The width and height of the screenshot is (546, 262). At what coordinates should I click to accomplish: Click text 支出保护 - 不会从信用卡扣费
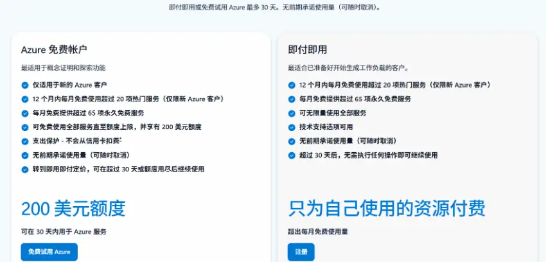pyautogui.click(x=77, y=141)
